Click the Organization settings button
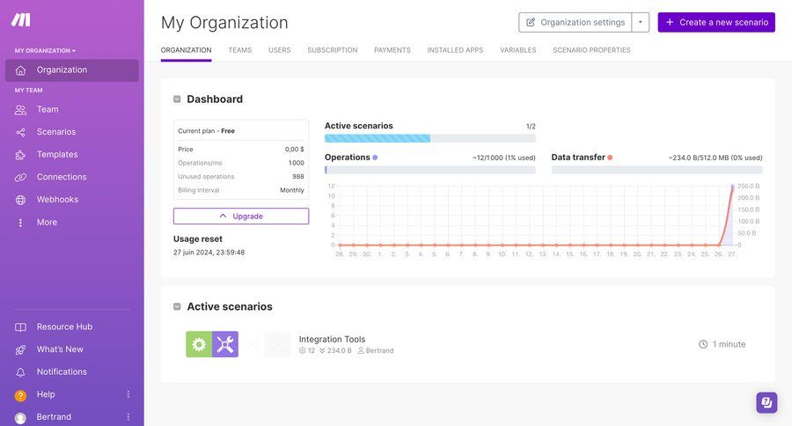Image resolution: width=792 pixels, height=426 pixels. (x=576, y=22)
